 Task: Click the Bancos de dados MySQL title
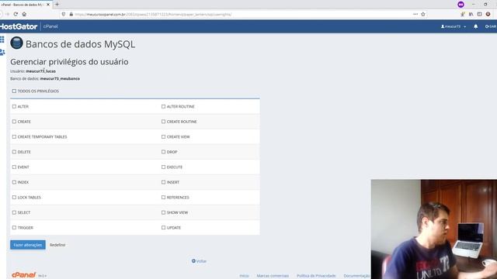[x=80, y=44]
